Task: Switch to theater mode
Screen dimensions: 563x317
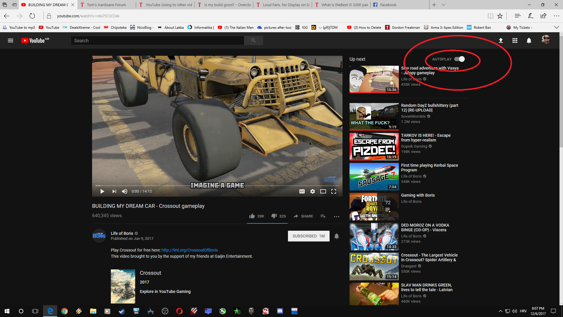Action: point(323,191)
